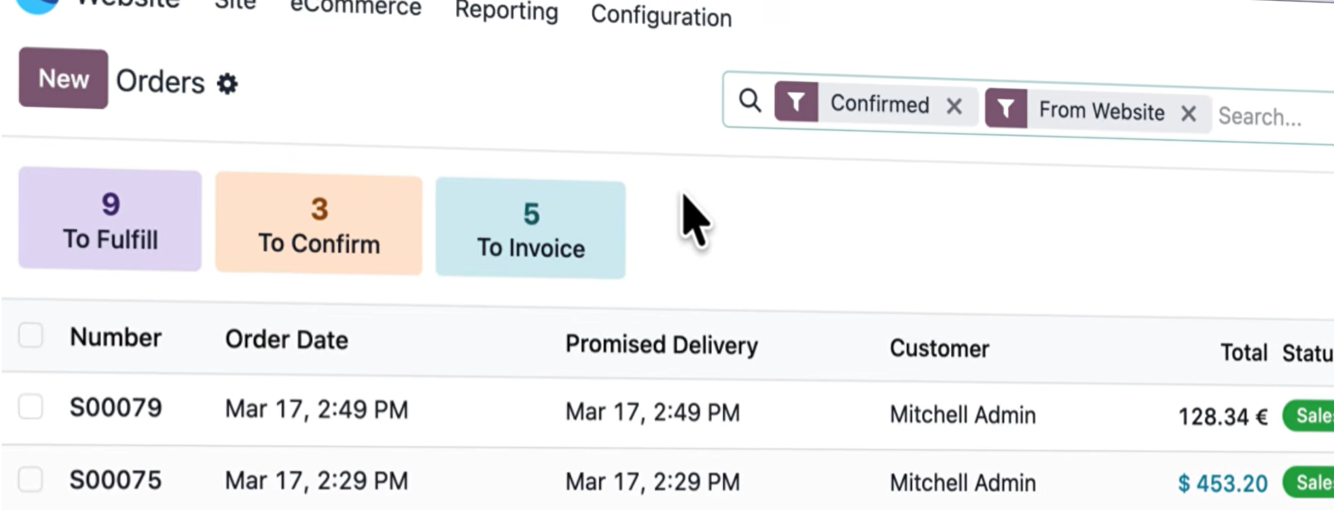Screen dimensions: 1334x510
Task: Remove the Confirmed filter
Action: click(x=954, y=106)
